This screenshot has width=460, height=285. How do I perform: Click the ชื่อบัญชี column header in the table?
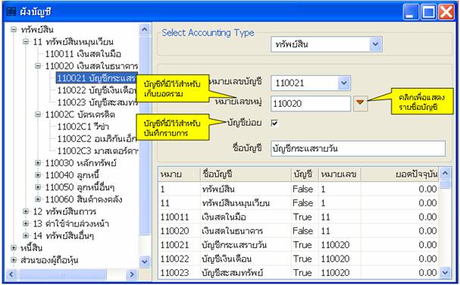(x=246, y=174)
